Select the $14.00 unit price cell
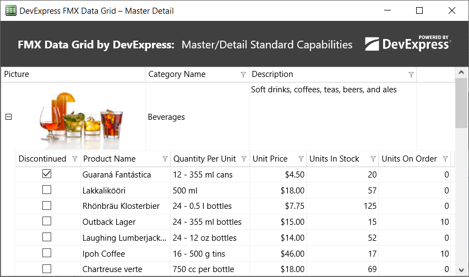 (x=278, y=237)
